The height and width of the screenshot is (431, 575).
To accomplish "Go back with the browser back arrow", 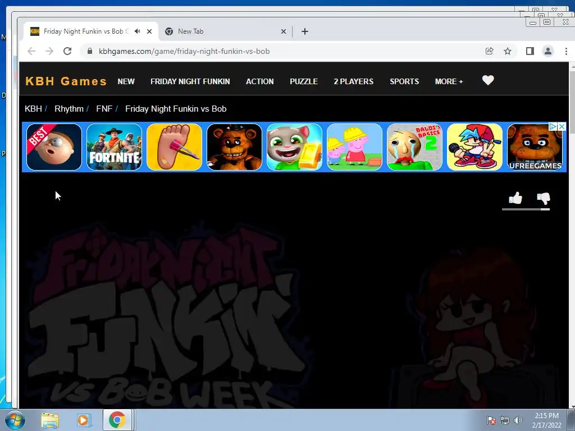I will click(x=31, y=51).
